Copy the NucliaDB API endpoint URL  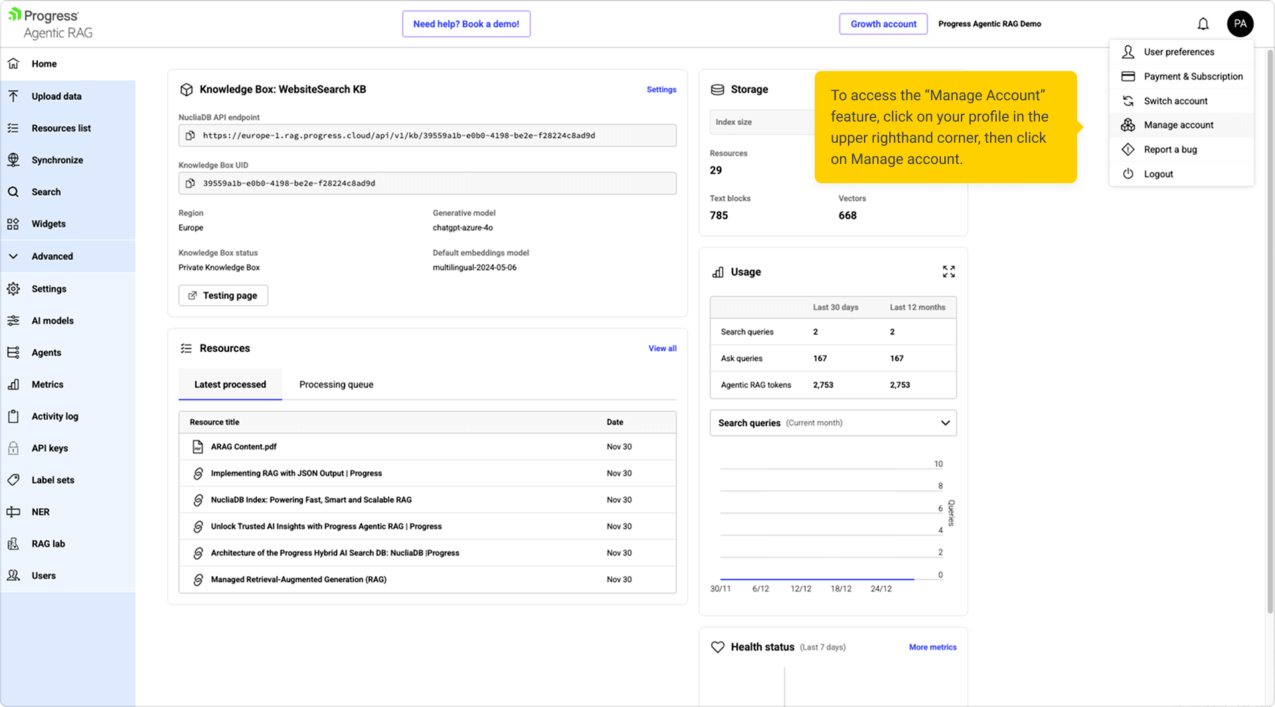pyautogui.click(x=191, y=135)
